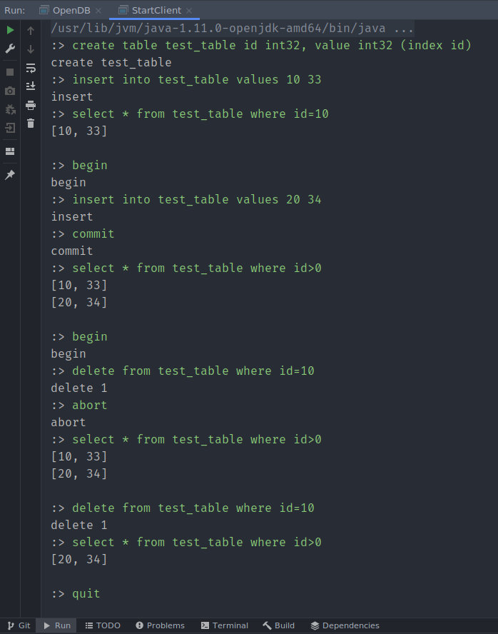The height and width of the screenshot is (634, 498).
Task: Clear console with trash icon
Action: click(31, 123)
